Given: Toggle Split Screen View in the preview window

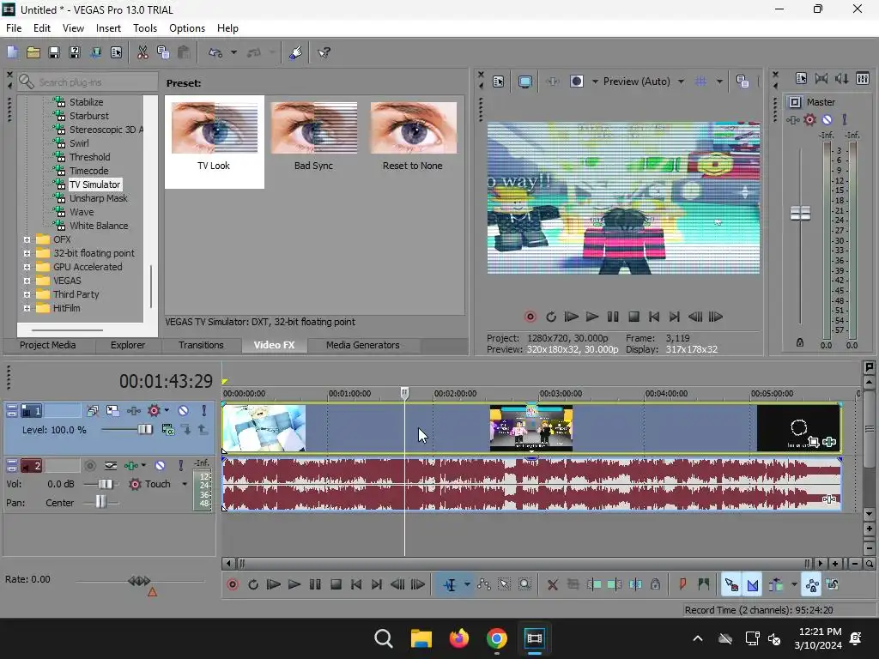Looking at the screenshot, I should [576, 82].
